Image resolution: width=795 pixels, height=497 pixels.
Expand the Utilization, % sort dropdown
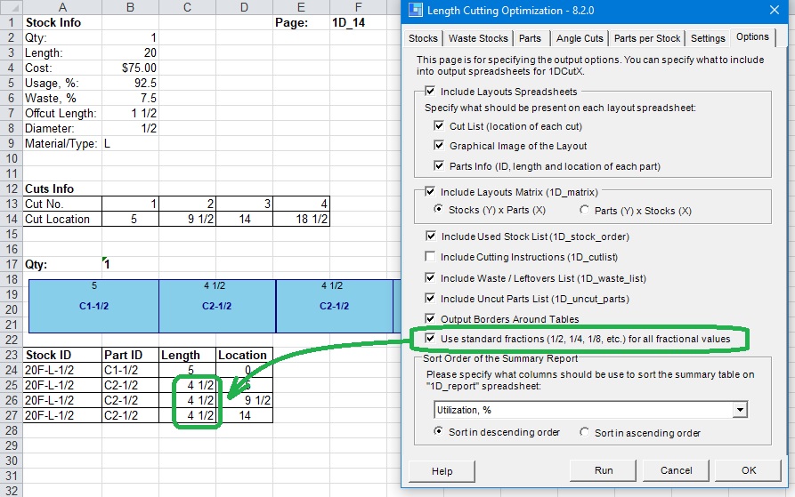pyautogui.click(x=737, y=410)
